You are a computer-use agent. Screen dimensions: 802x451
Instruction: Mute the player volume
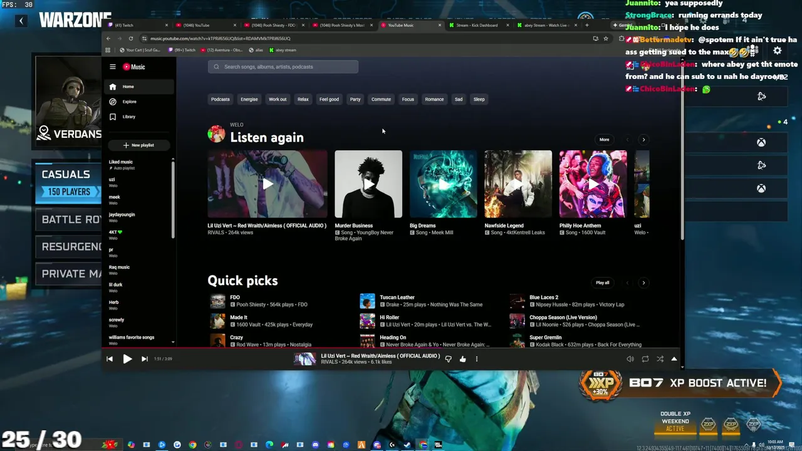[x=630, y=359]
